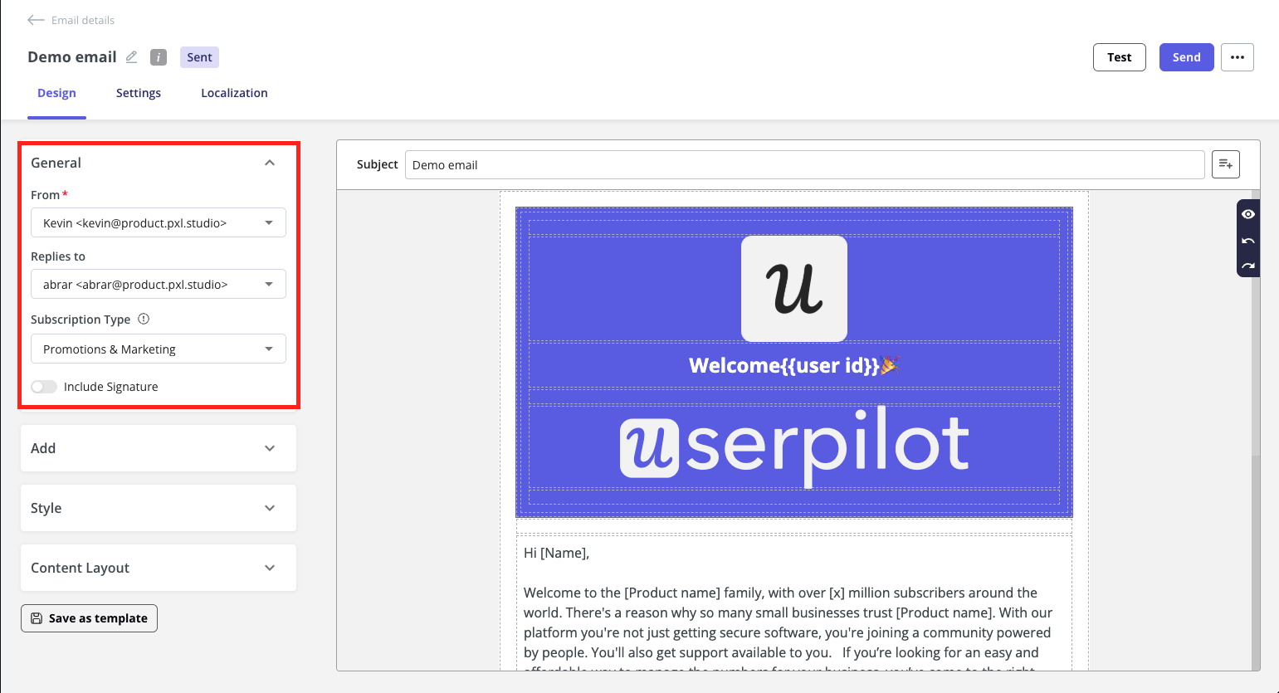Expand the Style section
1279x693 pixels.
pyautogui.click(x=159, y=508)
